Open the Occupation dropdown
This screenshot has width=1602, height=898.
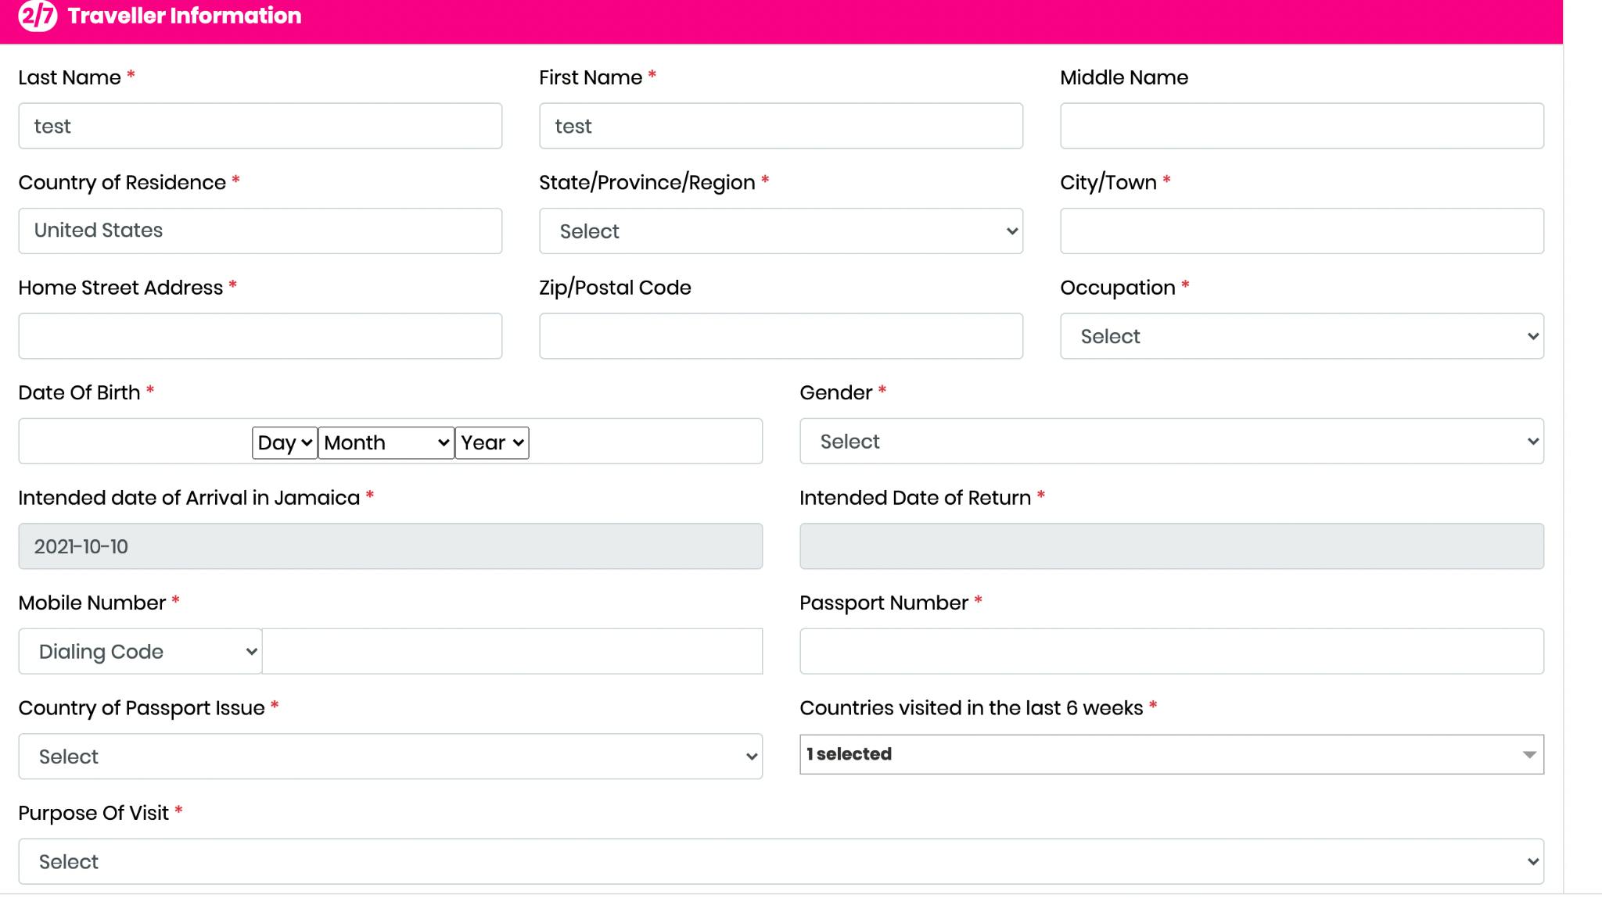click(1302, 336)
